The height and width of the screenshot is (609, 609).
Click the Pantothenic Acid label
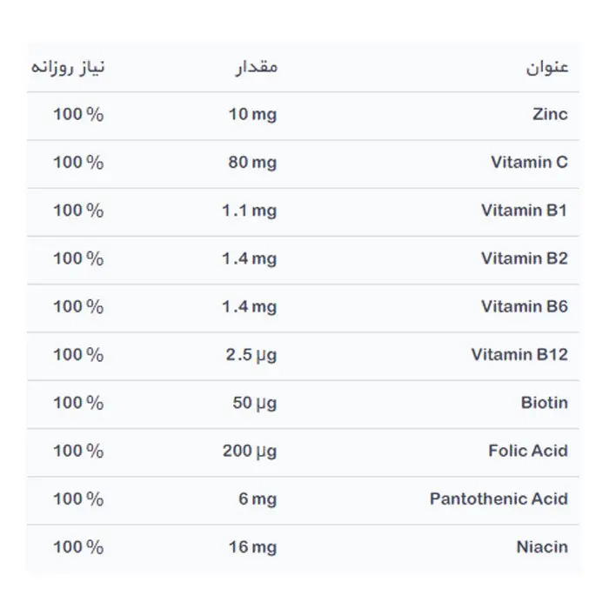499,499
